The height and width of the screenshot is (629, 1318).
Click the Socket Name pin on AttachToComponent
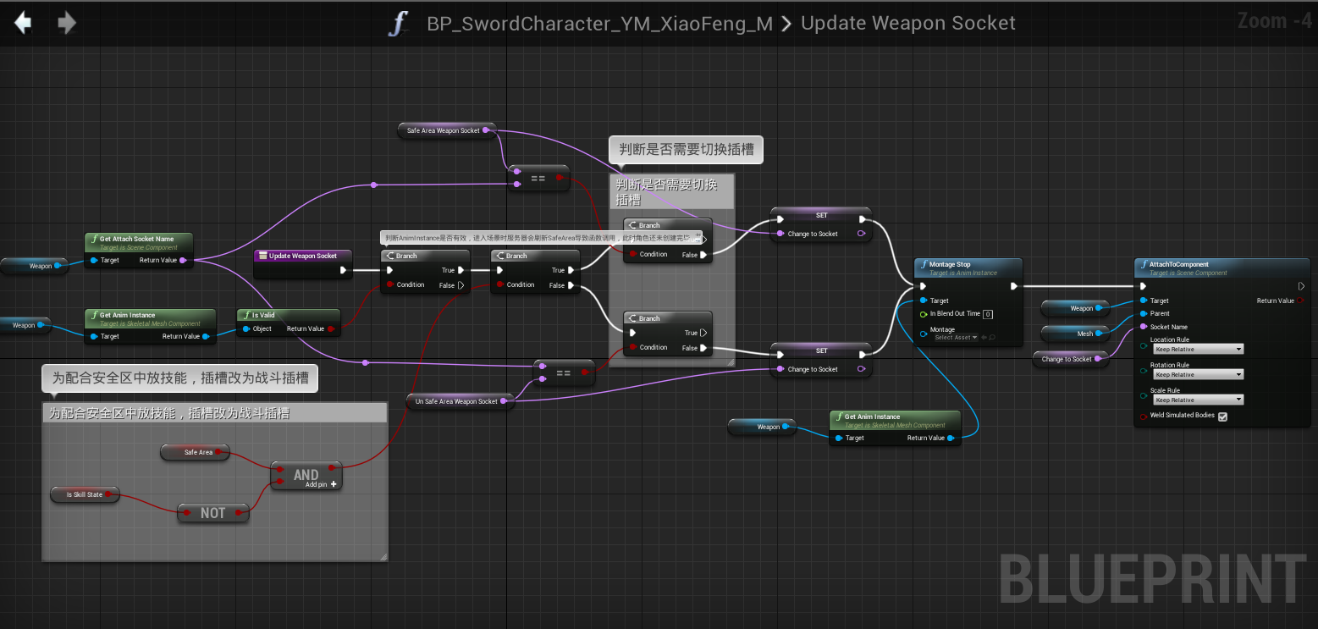1144,327
